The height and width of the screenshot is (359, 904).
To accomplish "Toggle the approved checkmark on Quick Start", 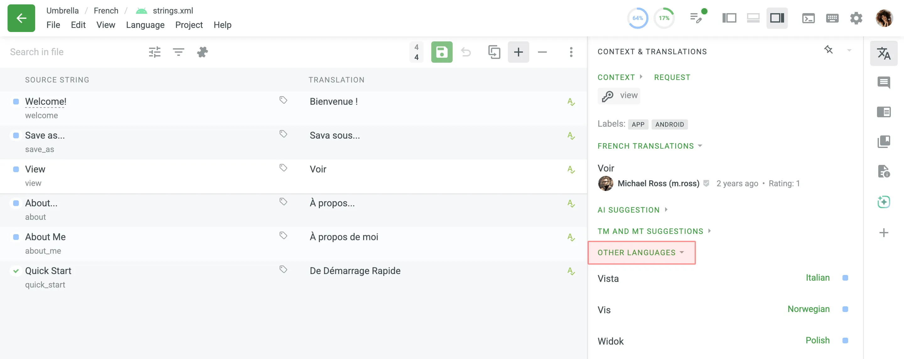I will (16, 271).
